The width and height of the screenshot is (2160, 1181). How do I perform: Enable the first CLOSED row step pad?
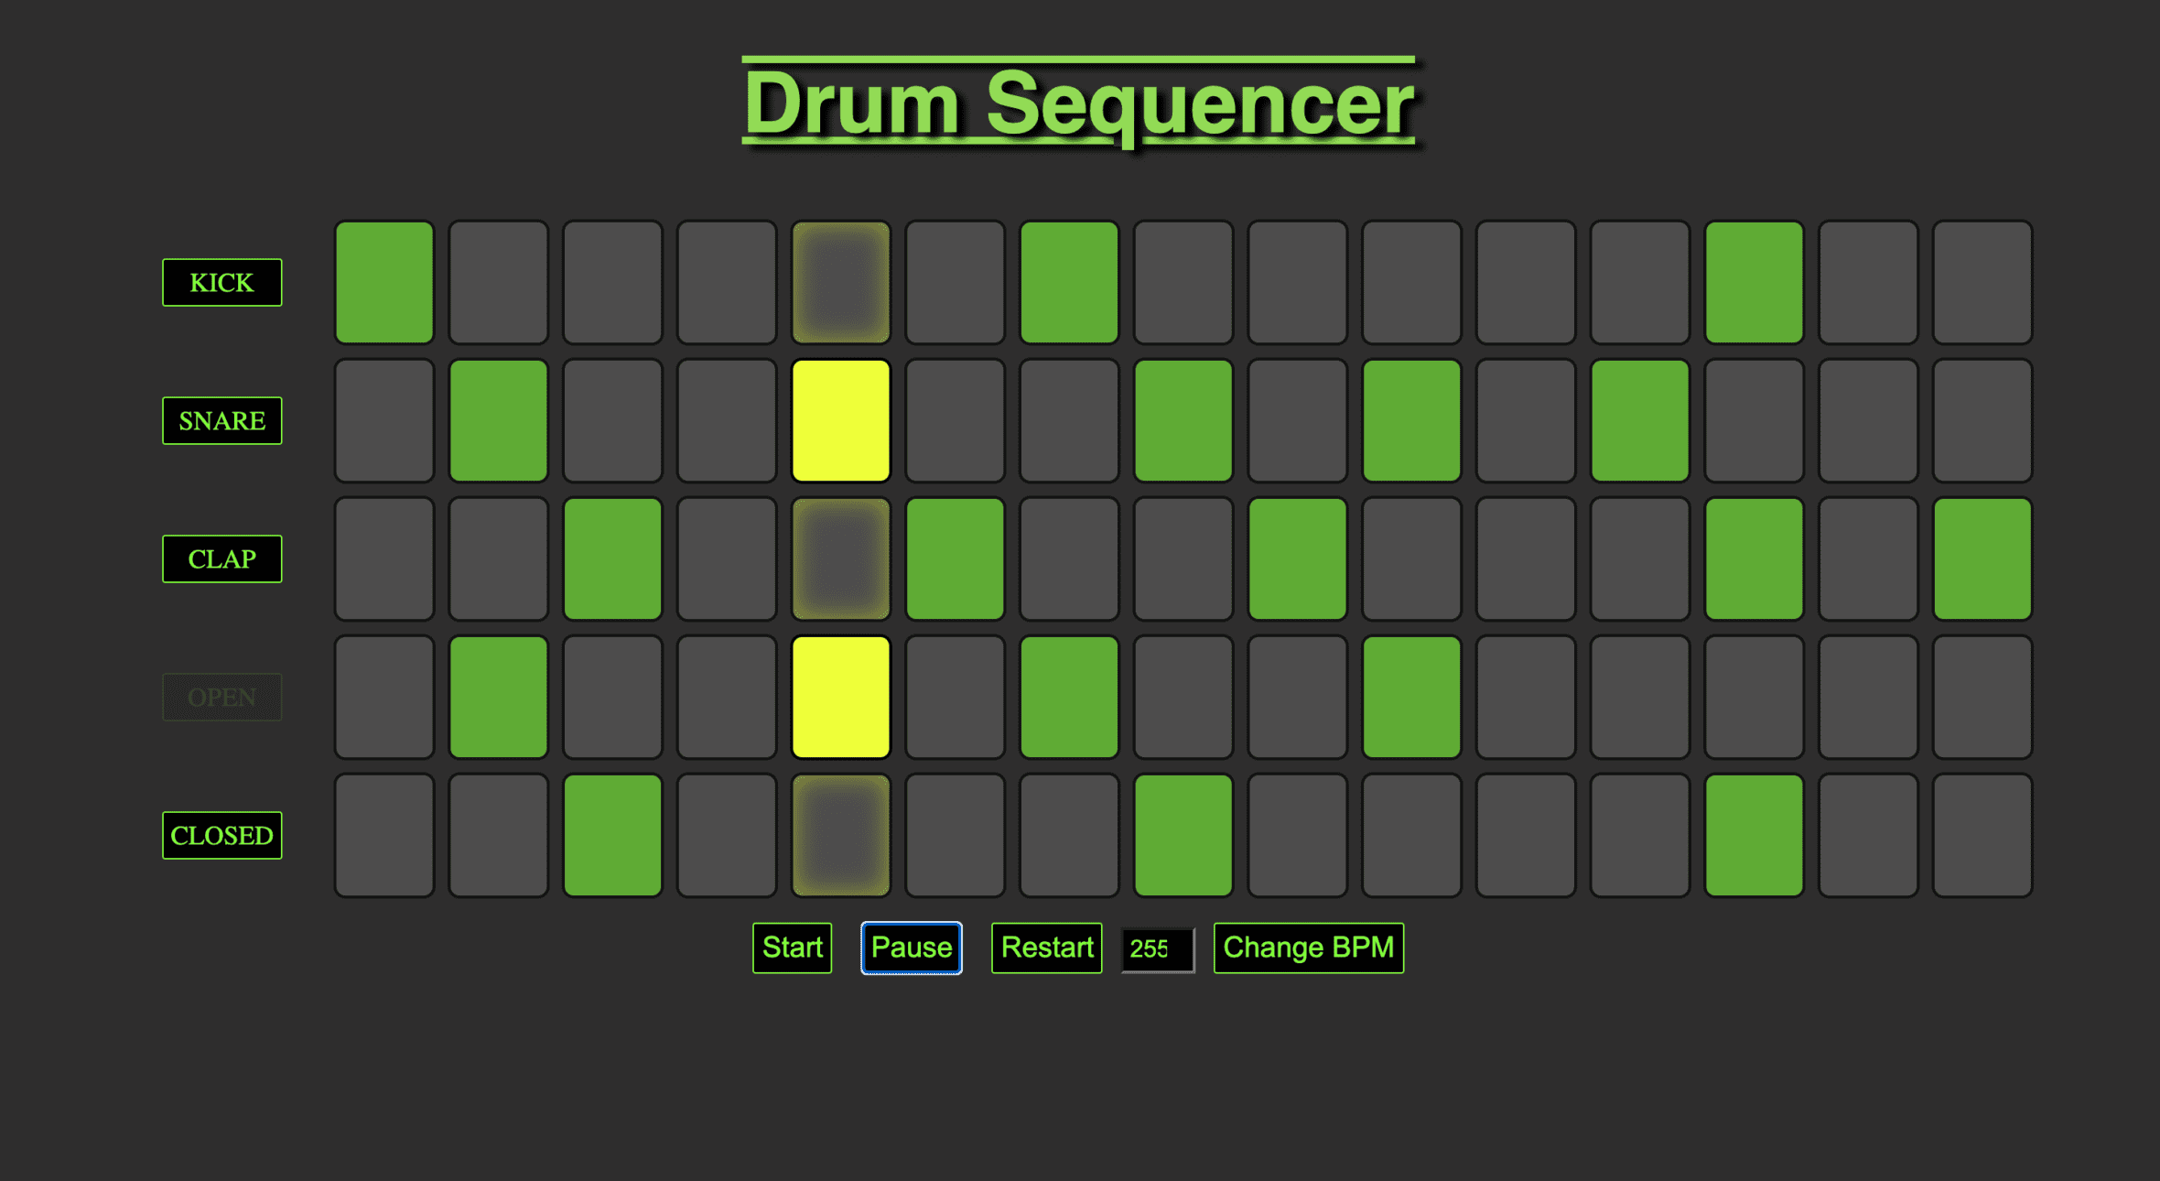point(384,835)
